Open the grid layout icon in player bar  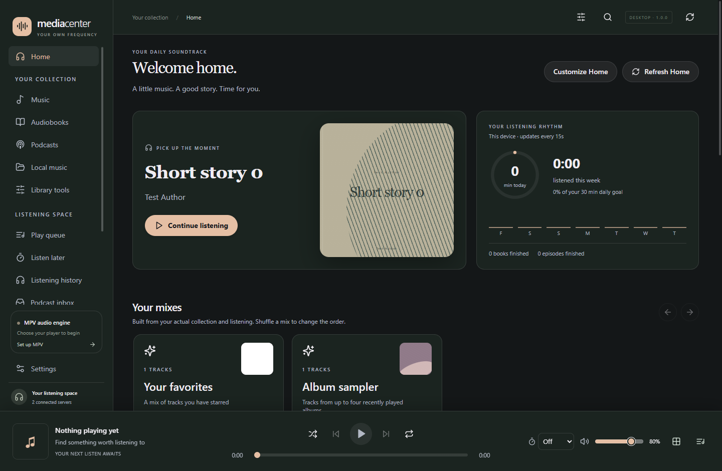tap(676, 441)
